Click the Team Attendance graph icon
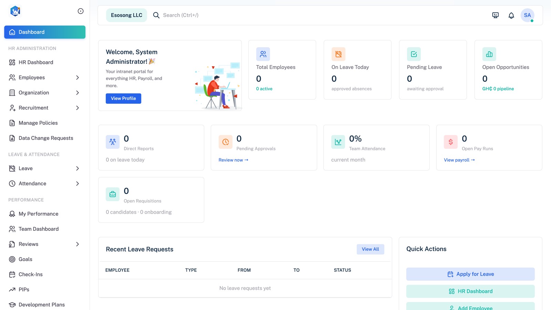This screenshot has width=551, height=310. click(x=338, y=142)
